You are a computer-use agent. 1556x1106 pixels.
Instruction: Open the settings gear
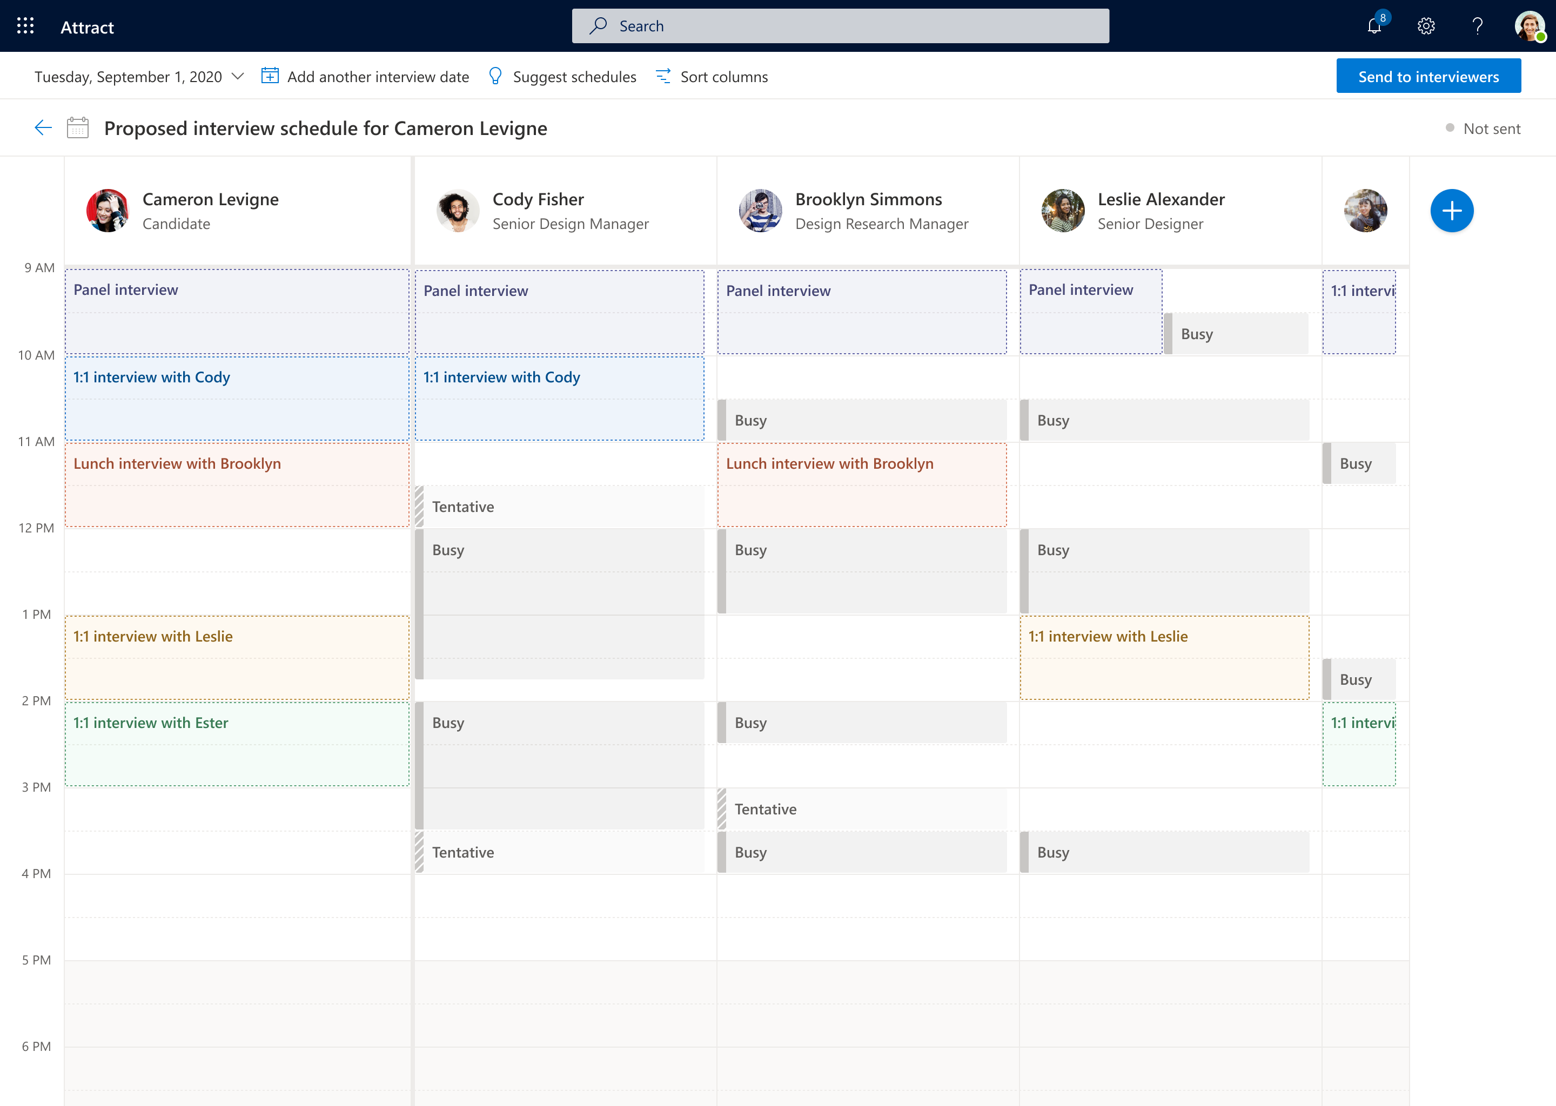pyautogui.click(x=1426, y=26)
